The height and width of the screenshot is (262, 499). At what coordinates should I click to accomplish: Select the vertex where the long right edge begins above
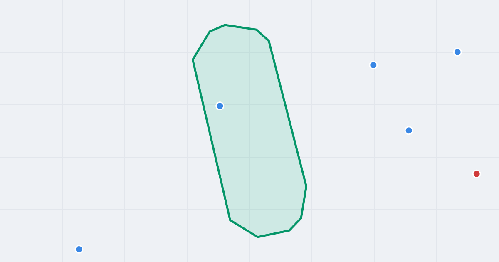(x=269, y=41)
